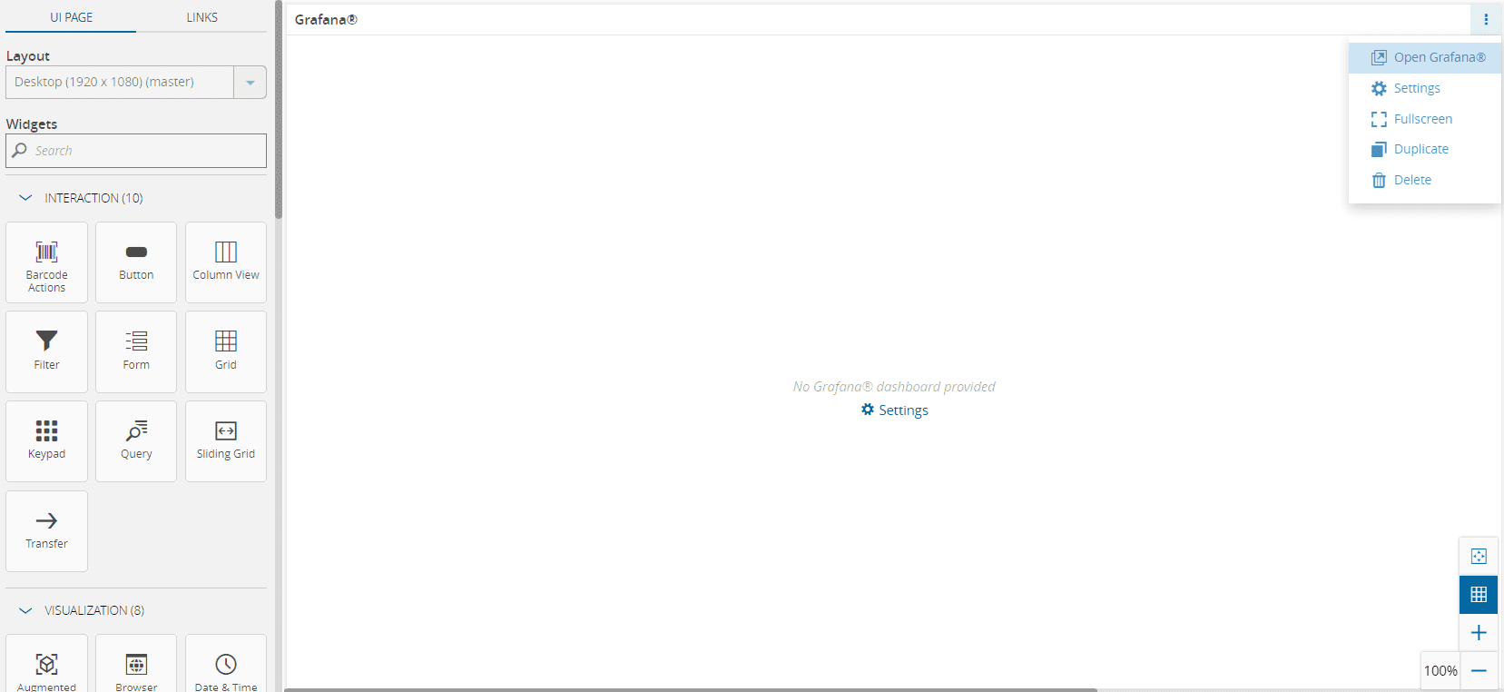
Task: Click the Grafana® widget title
Action: 326,19
